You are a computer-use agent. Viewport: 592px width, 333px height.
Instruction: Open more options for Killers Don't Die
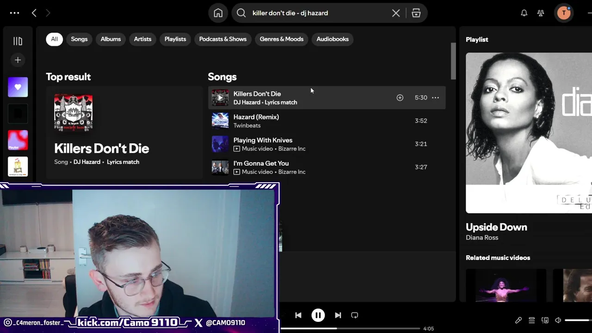[x=435, y=98]
